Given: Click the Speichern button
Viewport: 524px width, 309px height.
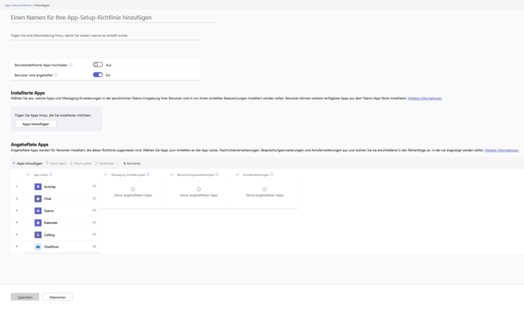Looking at the screenshot, I should click(25, 297).
